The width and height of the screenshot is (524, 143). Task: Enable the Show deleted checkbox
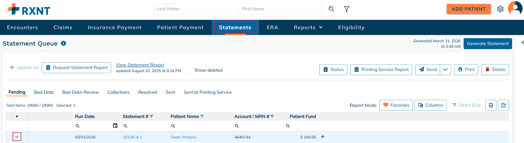tap(189, 70)
